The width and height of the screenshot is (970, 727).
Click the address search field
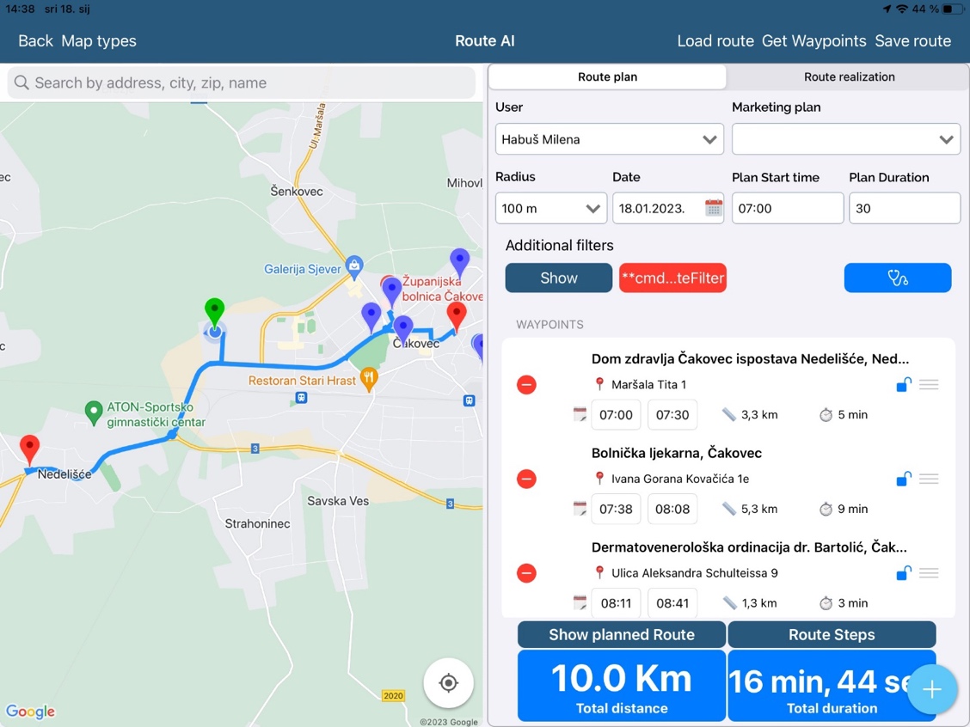tap(241, 82)
